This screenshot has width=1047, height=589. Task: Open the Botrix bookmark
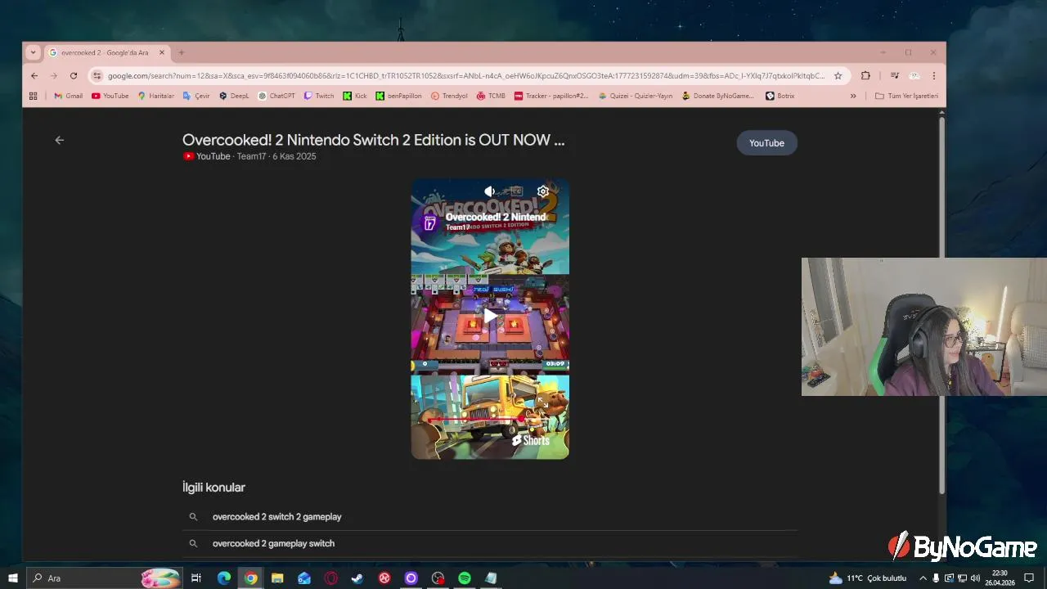pyautogui.click(x=780, y=96)
